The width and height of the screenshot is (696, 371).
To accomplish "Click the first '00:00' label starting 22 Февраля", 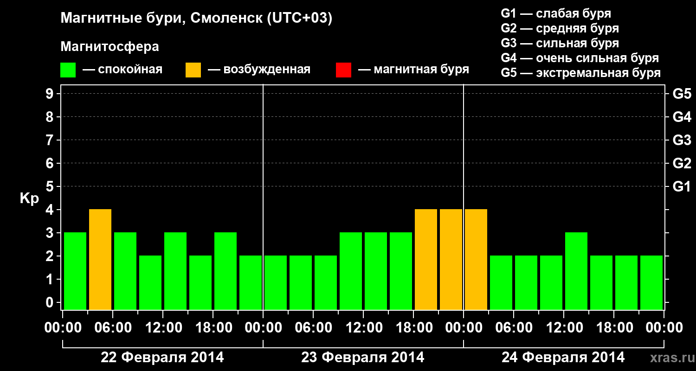I will [x=63, y=328].
